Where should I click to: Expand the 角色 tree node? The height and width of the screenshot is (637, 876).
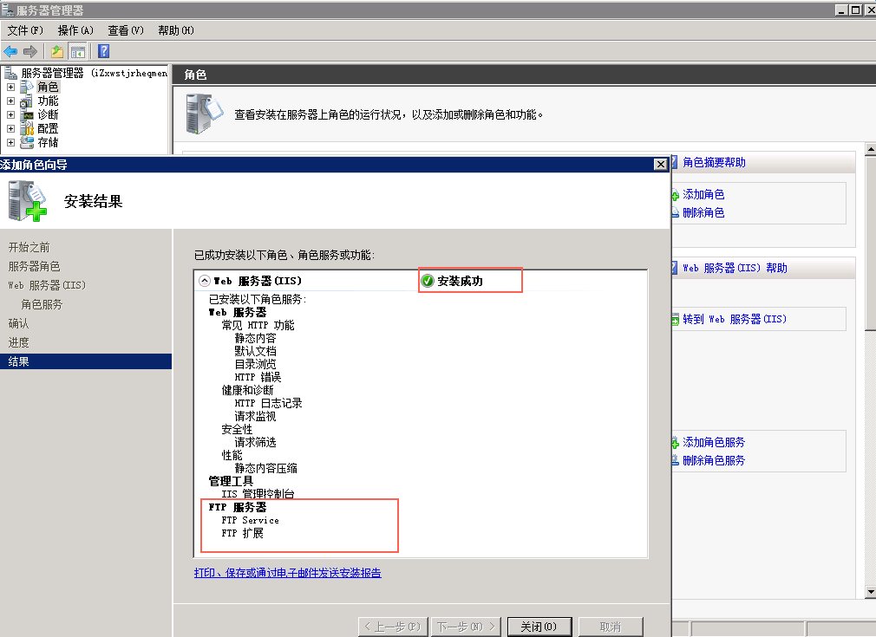pos(11,87)
